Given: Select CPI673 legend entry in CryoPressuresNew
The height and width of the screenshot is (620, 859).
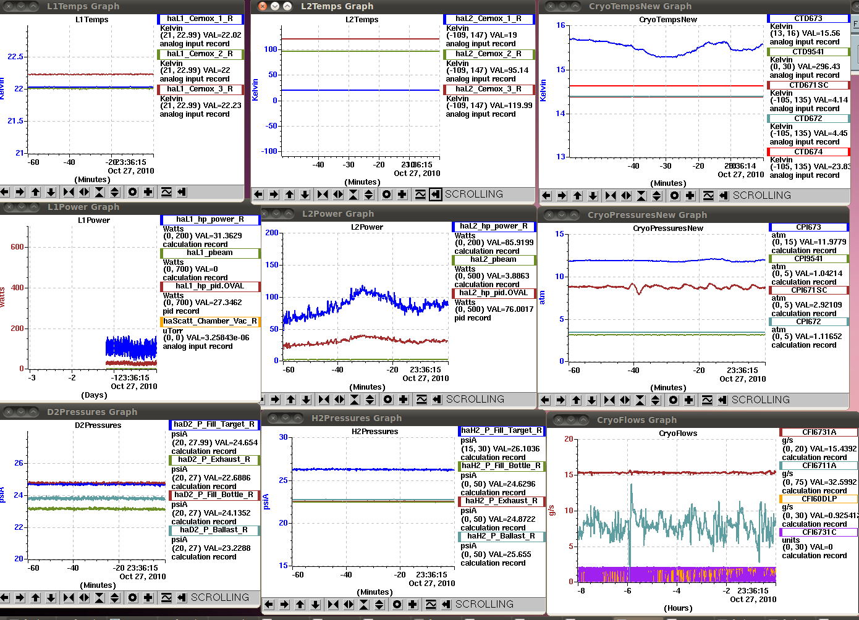Looking at the screenshot, I should point(808,227).
